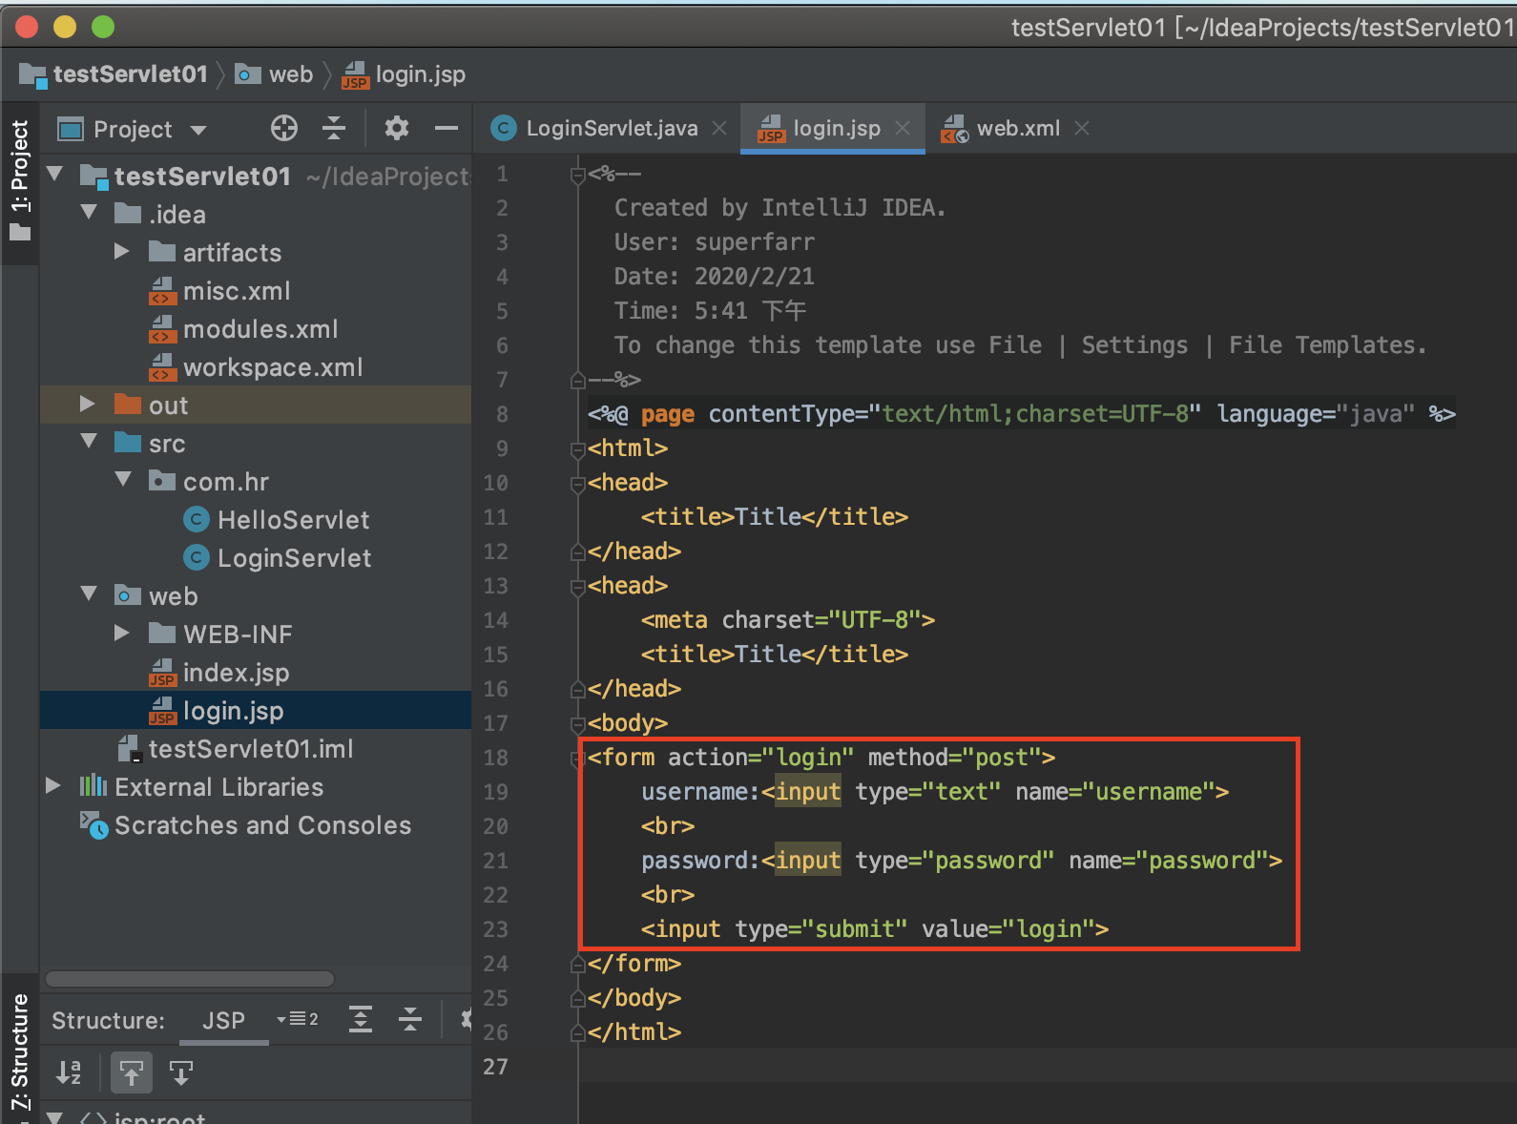Click the macOS yellow minimize button

pos(65,27)
